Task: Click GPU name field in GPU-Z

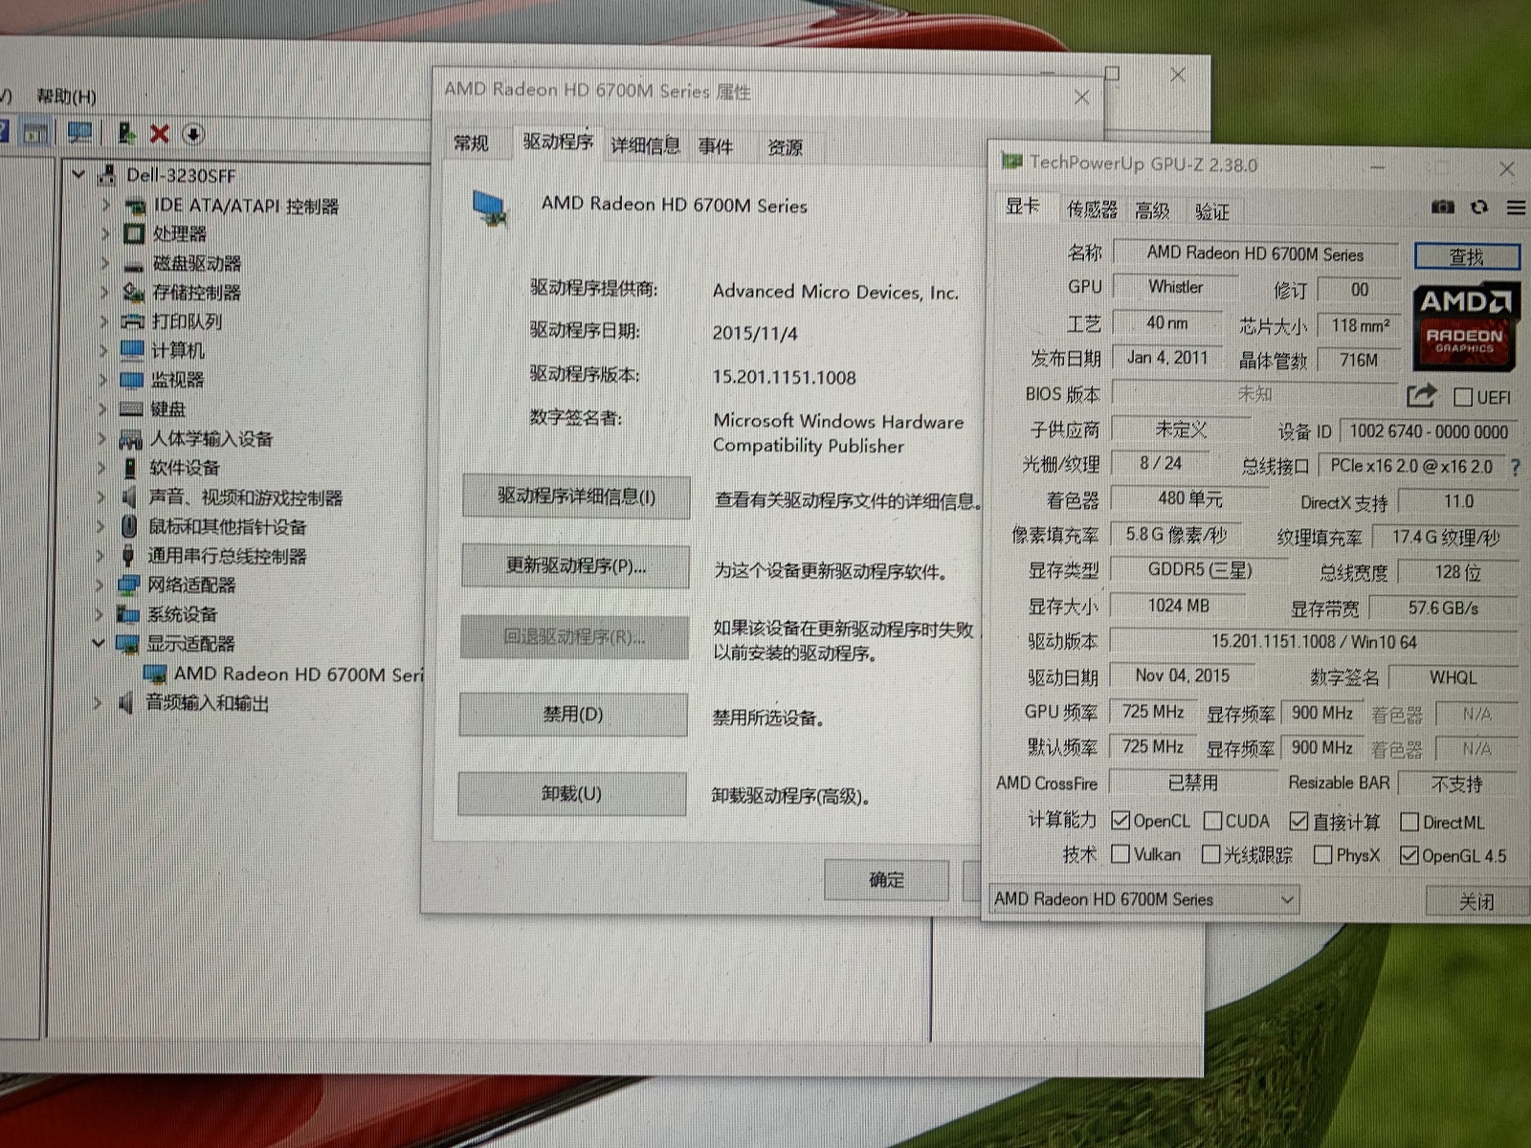Action: click(1256, 254)
